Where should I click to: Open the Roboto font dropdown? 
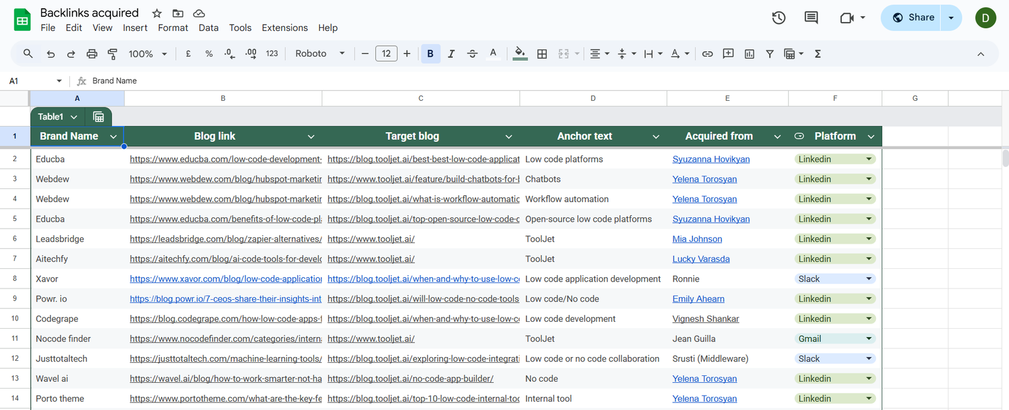click(x=320, y=54)
